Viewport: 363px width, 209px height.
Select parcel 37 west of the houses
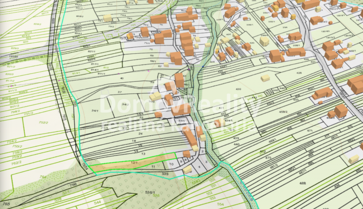coord(120,92)
